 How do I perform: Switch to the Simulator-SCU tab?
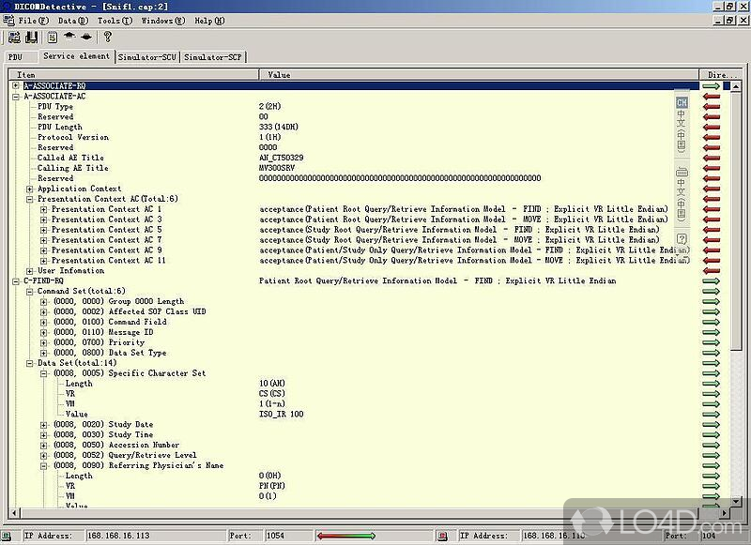pos(147,57)
